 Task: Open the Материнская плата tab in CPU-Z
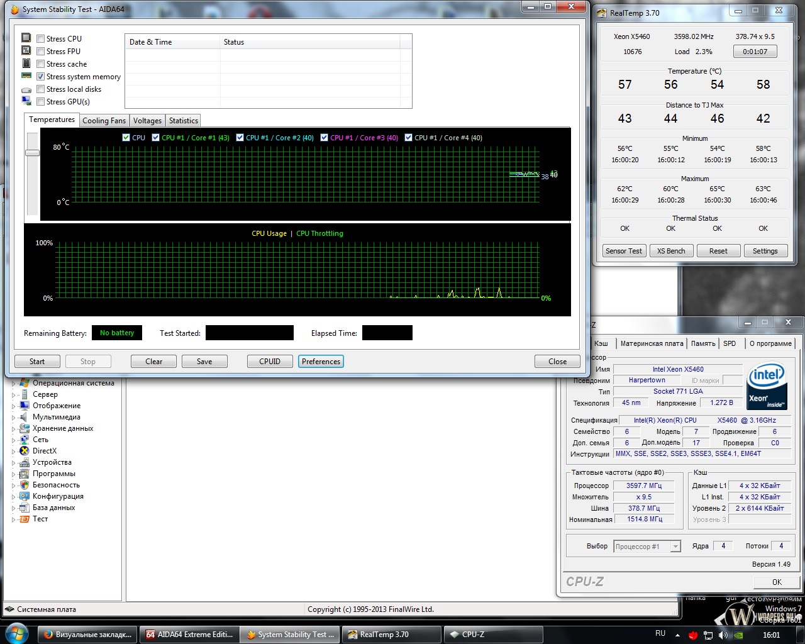(x=652, y=343)
